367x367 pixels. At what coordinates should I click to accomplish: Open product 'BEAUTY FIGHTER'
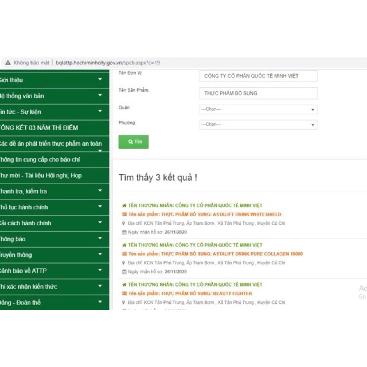tap(233, 294)
